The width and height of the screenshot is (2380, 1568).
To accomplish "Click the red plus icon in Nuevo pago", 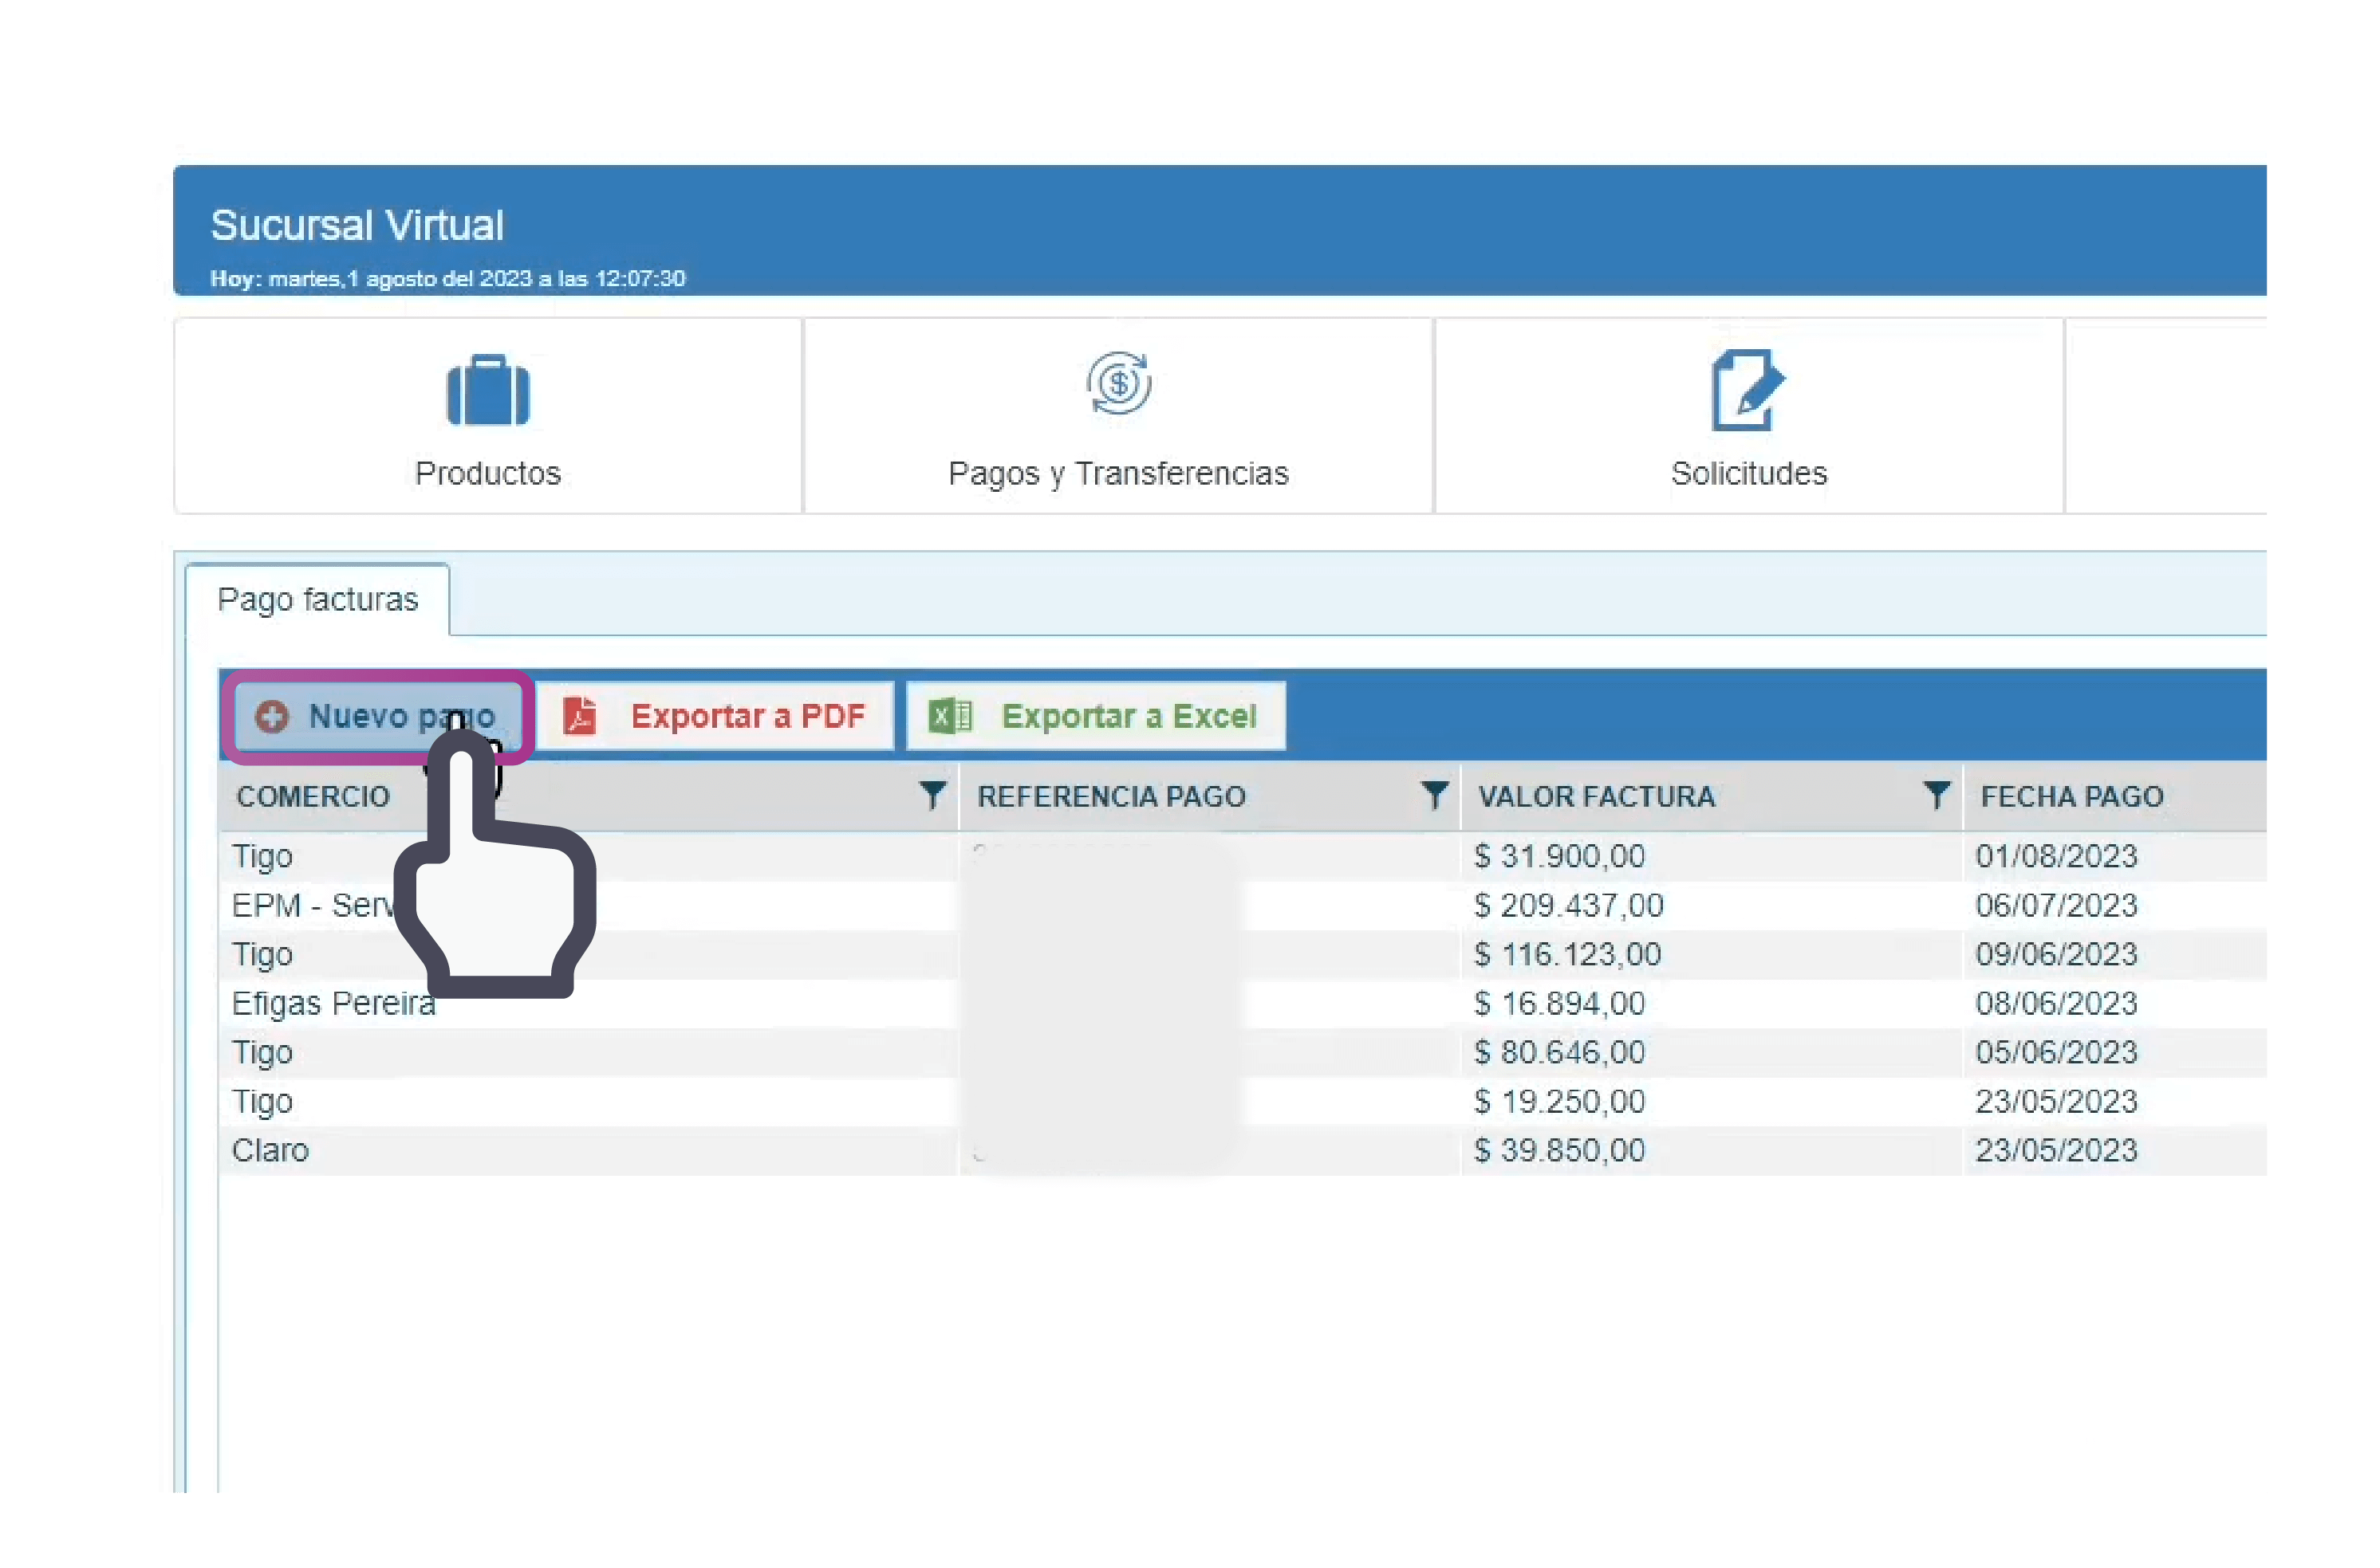I will coord(271,716).
